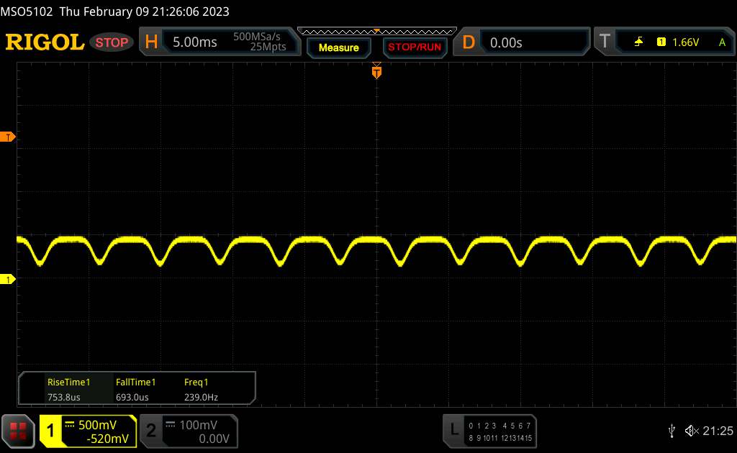
Task: Toggle the logic analyzer L digital channels
Action: click(453, 430)
